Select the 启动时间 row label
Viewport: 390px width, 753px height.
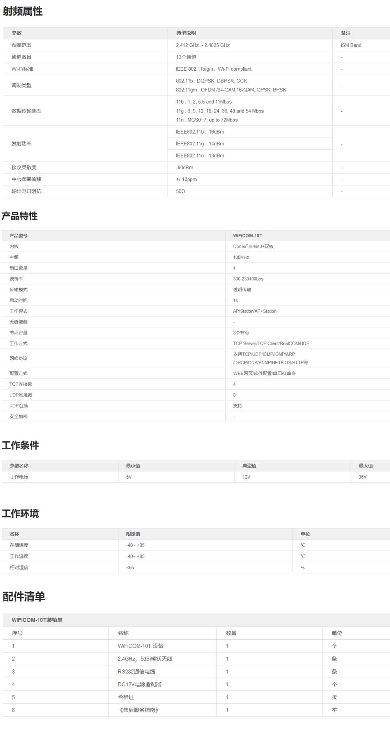click(19, 300)
